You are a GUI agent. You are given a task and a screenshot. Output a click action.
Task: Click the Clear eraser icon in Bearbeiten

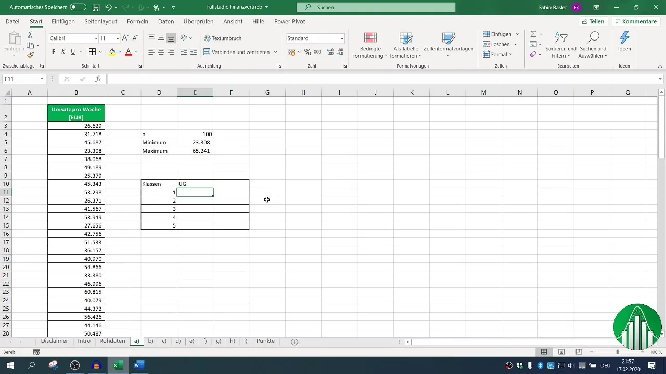coord(533,55)
